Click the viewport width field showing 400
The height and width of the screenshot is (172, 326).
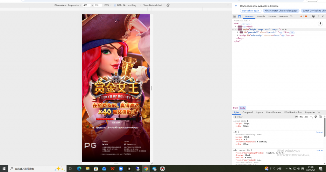pyautogui.click(x=86, y=5)
